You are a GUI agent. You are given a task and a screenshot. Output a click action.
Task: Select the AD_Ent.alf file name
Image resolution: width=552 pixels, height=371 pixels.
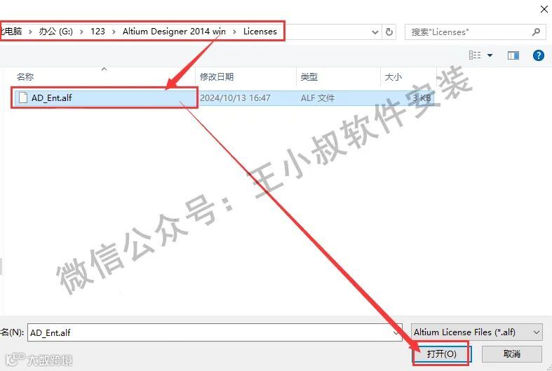point(51,98)
